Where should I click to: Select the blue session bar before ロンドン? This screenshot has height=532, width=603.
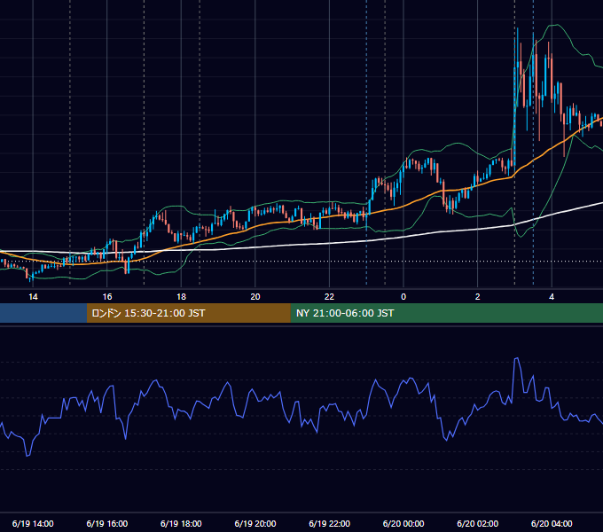[x=43, y=313]
